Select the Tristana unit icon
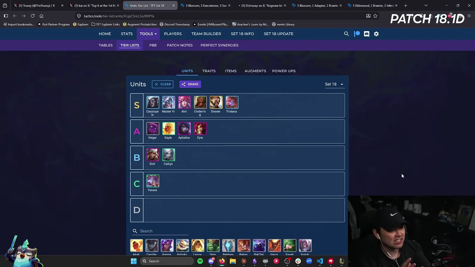Screen dimensions: 475x267 pyautogui.click(x=232, y=102)
